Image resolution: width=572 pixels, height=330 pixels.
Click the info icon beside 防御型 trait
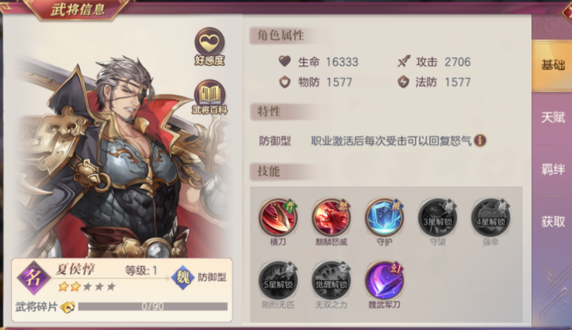[480, 140]
